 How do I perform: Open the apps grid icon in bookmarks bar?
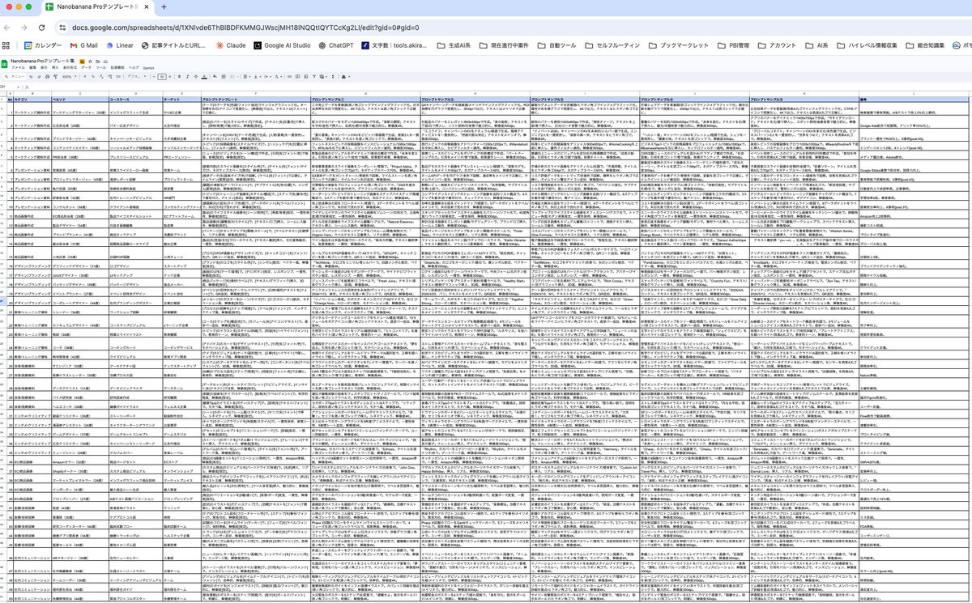click(x=7, y=45)
